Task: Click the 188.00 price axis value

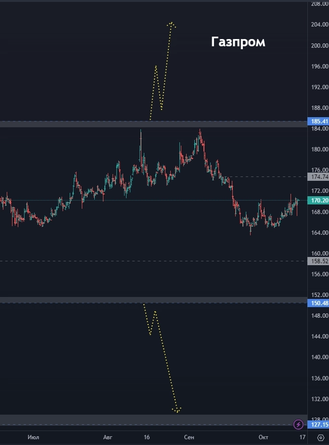Action: coord(319,108)
